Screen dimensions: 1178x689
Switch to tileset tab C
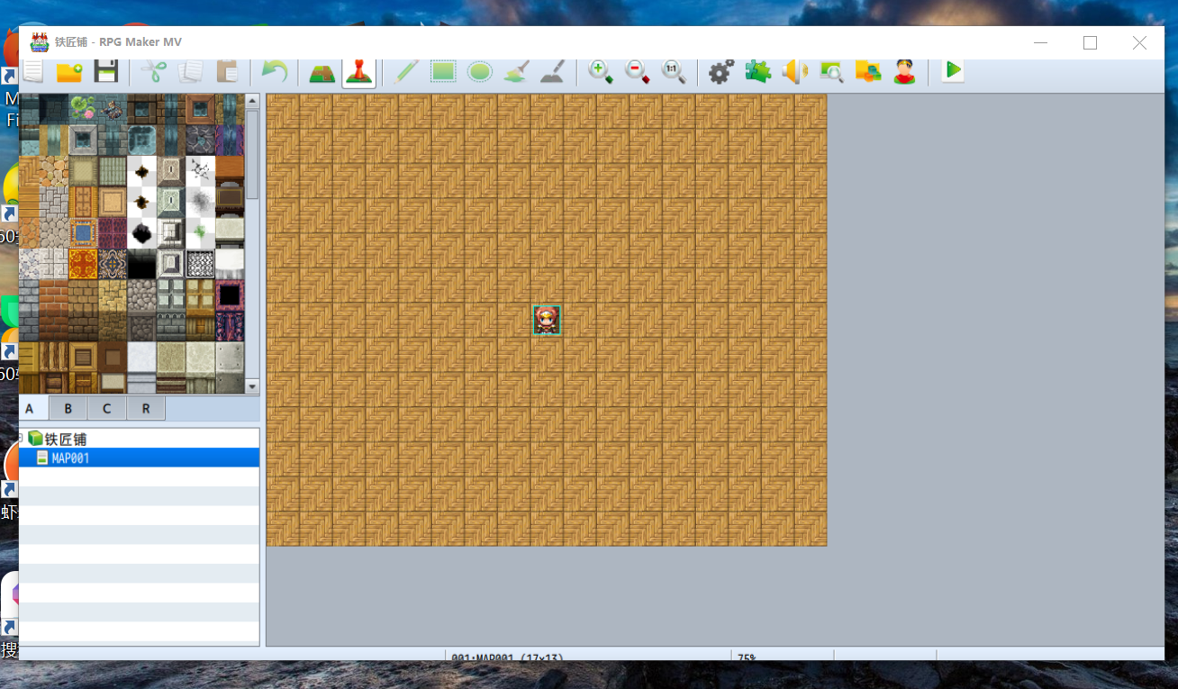(x=107, y=409)
